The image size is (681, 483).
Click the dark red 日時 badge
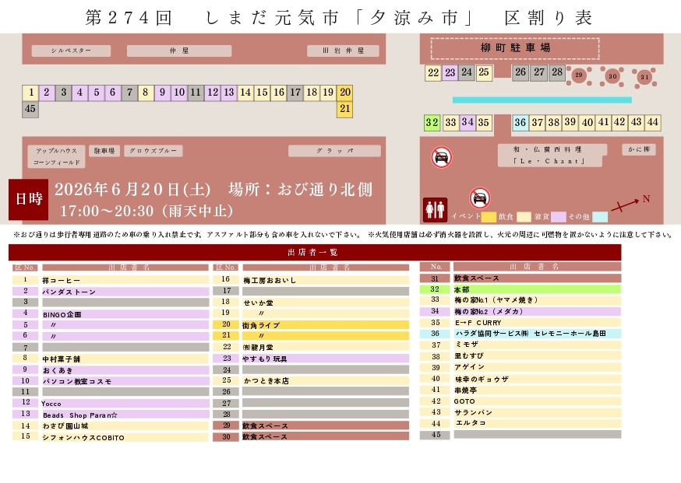coord(29,199)
